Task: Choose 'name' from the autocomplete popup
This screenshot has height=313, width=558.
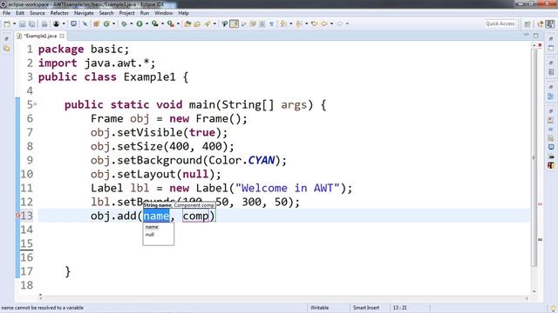Action: coord(152,227)
